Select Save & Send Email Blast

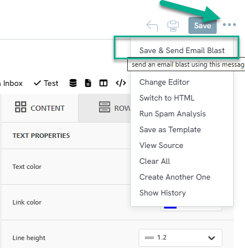click(182, 50)
